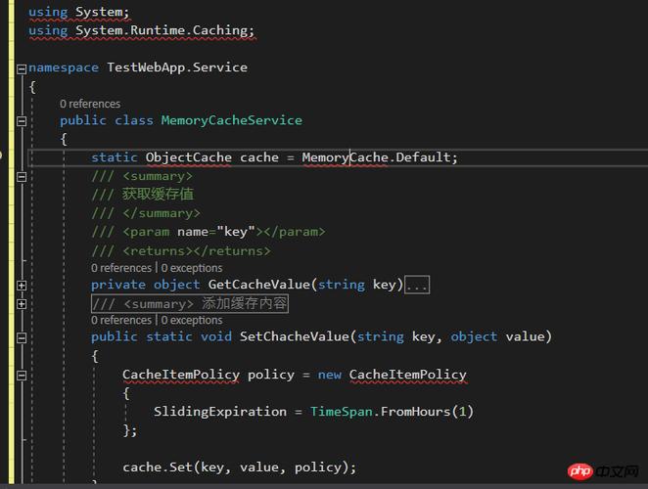The width and height of the screenshot is (648, 489).
Task: Click the 'using System;' line
Action: click(x=79, y=12)
